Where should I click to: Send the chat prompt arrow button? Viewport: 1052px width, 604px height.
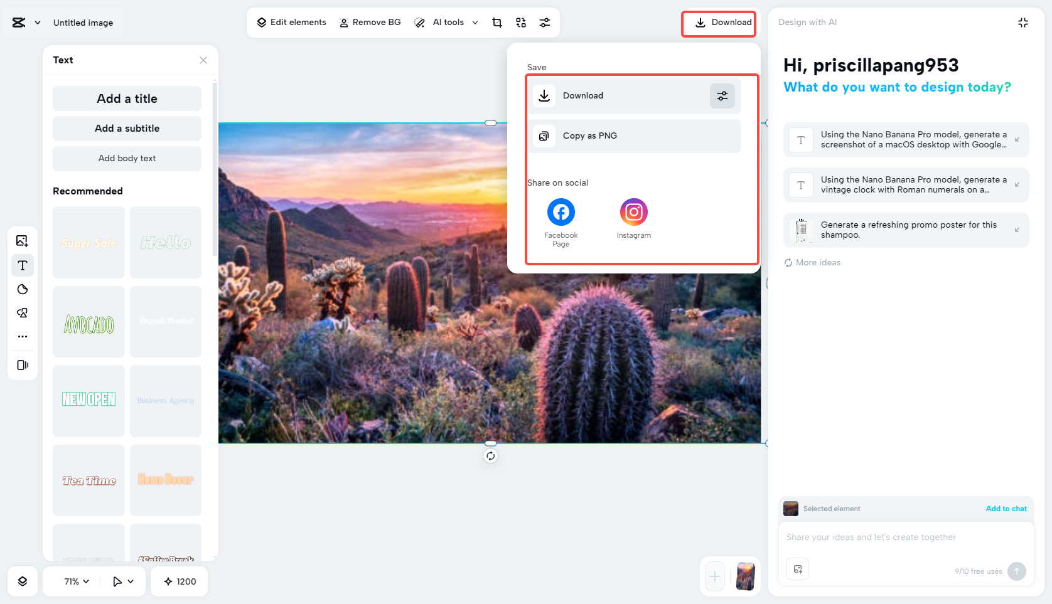click(1017, 571)
